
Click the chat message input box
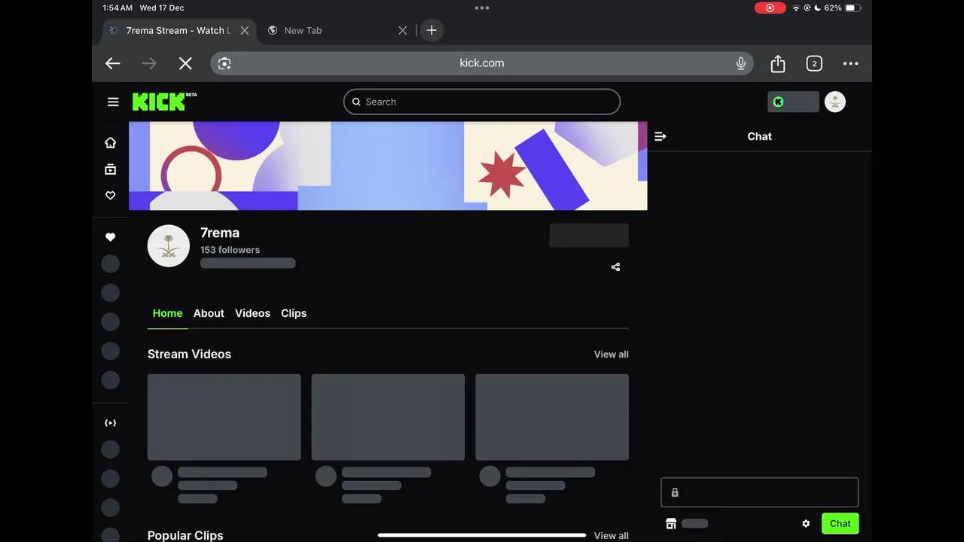coord(760,492)
